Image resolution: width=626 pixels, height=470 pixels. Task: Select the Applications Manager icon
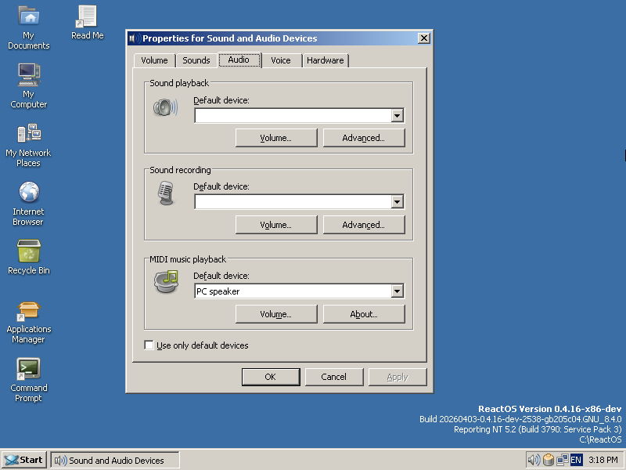[x=28, y=322]
